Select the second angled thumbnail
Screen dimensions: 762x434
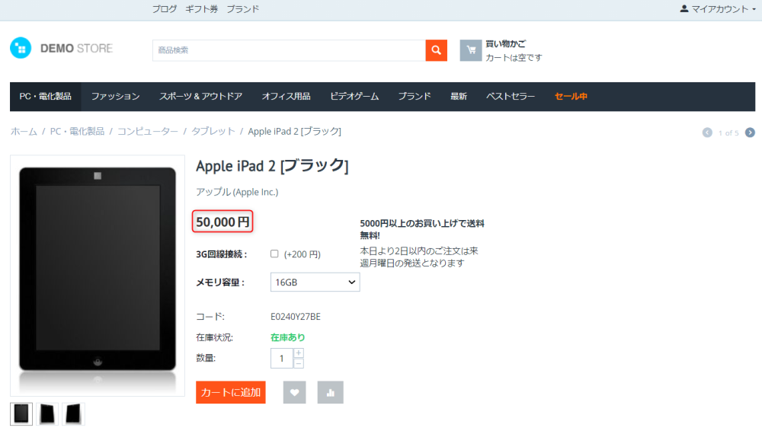click(47, 414)
